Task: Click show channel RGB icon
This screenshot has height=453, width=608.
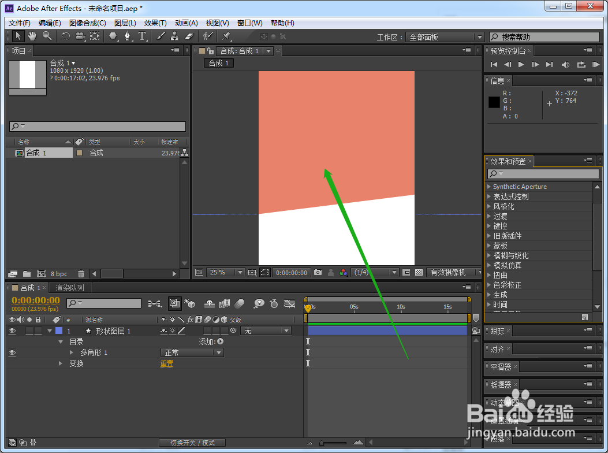Action: [x=343, y=273]
